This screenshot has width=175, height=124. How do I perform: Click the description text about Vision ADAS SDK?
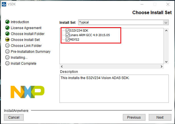click(95, 78)
